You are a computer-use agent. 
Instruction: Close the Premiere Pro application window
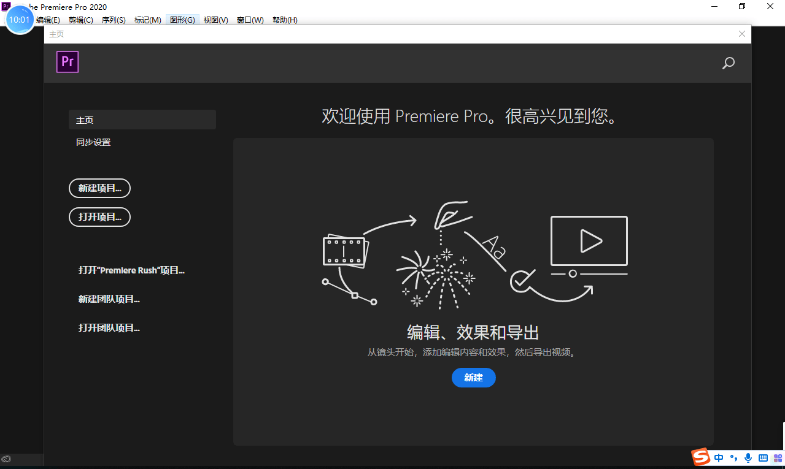pos(771,7)
